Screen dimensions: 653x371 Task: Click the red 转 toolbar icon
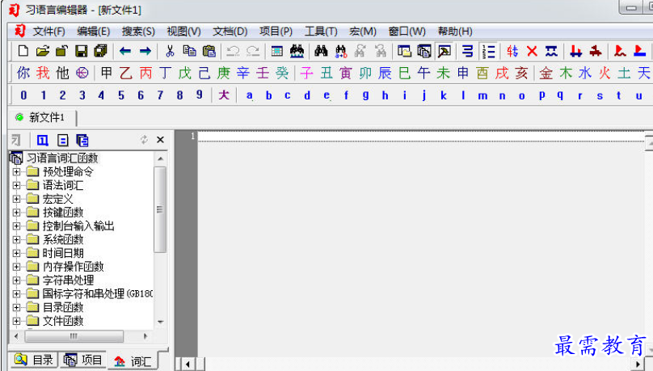(512, 51)
